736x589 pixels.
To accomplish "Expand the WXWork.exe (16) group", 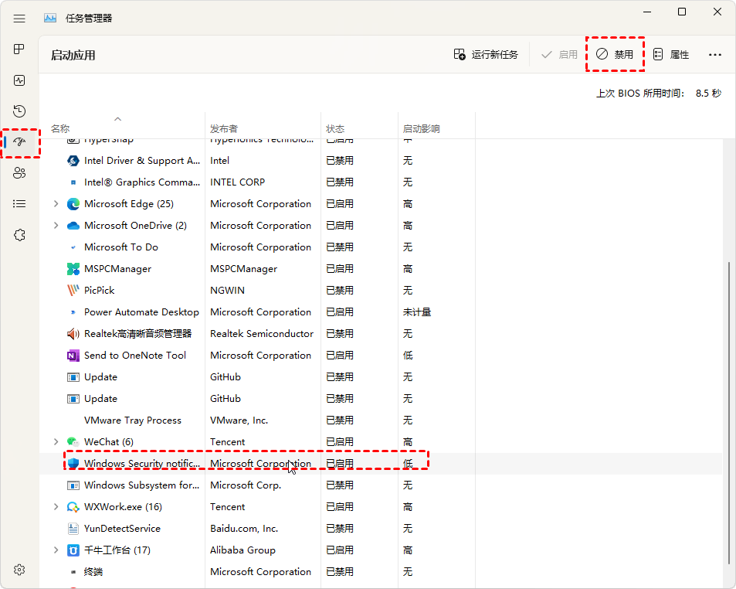I will point(56,507).
